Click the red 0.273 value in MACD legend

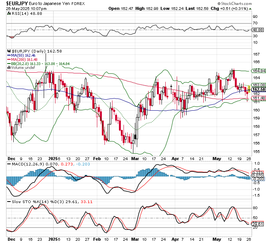67,164
